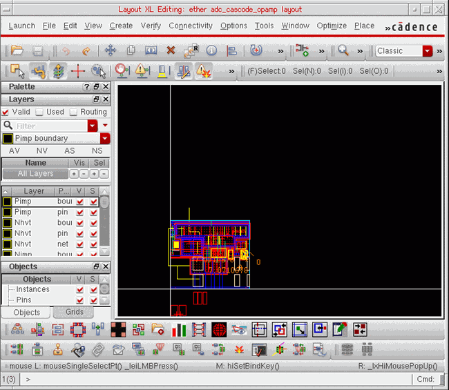Image resolution: width=449 pixels, height=390 pixels.
Task: Click the Open folder toolbar icon
Action: click(17, 50)
